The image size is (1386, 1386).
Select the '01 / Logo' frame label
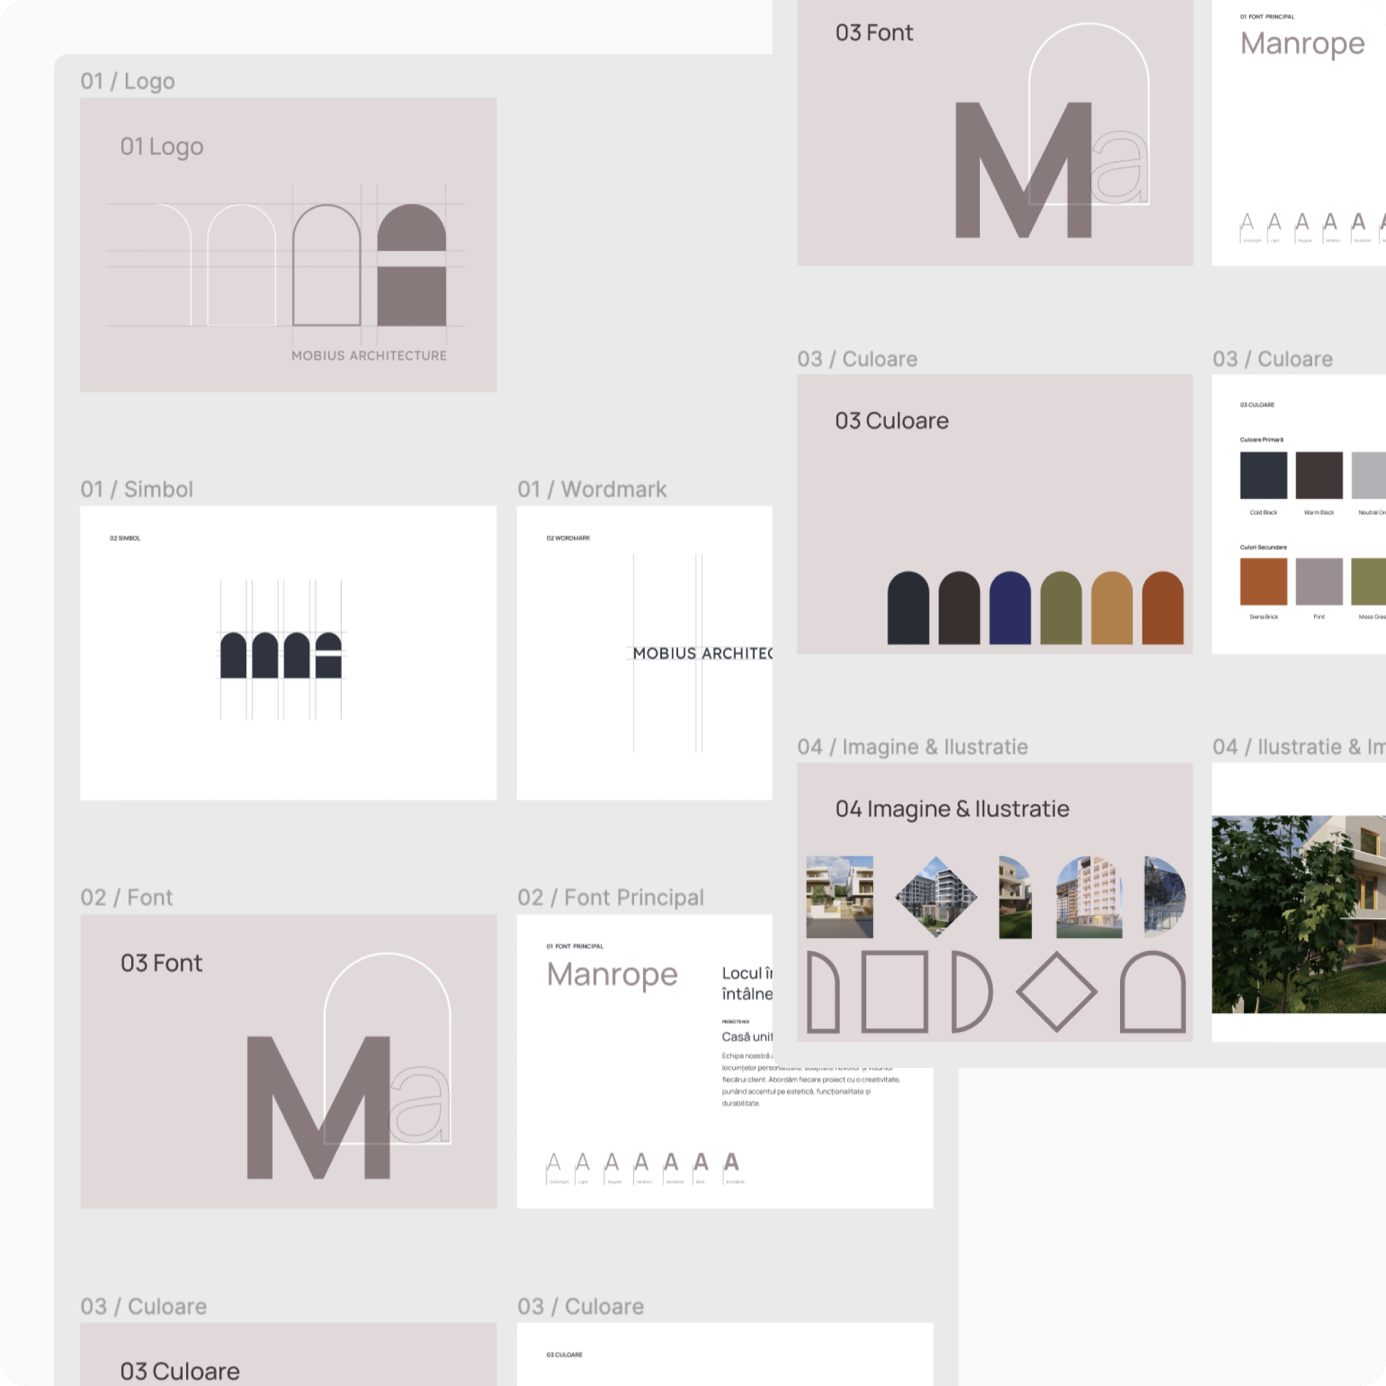coord(128,81)
